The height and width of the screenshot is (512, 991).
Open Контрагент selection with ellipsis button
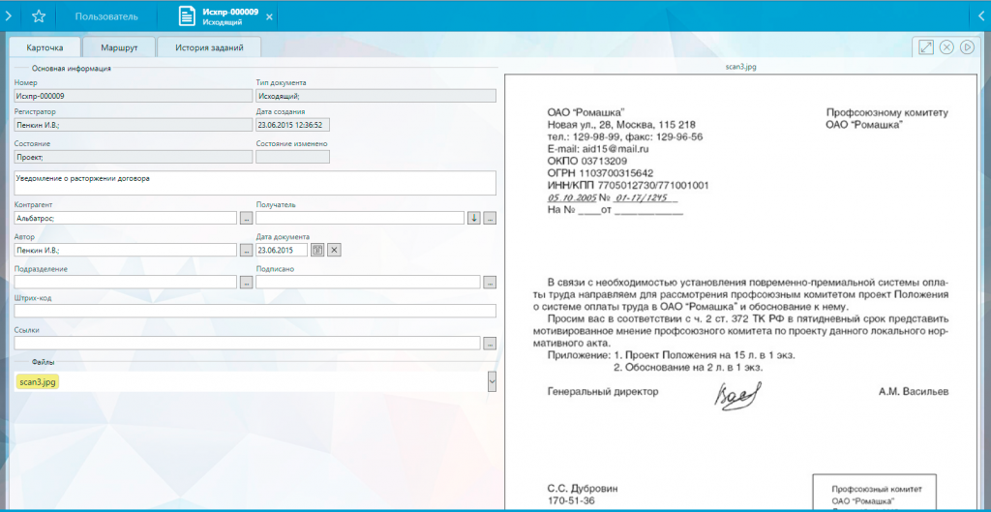pos(246,218)
